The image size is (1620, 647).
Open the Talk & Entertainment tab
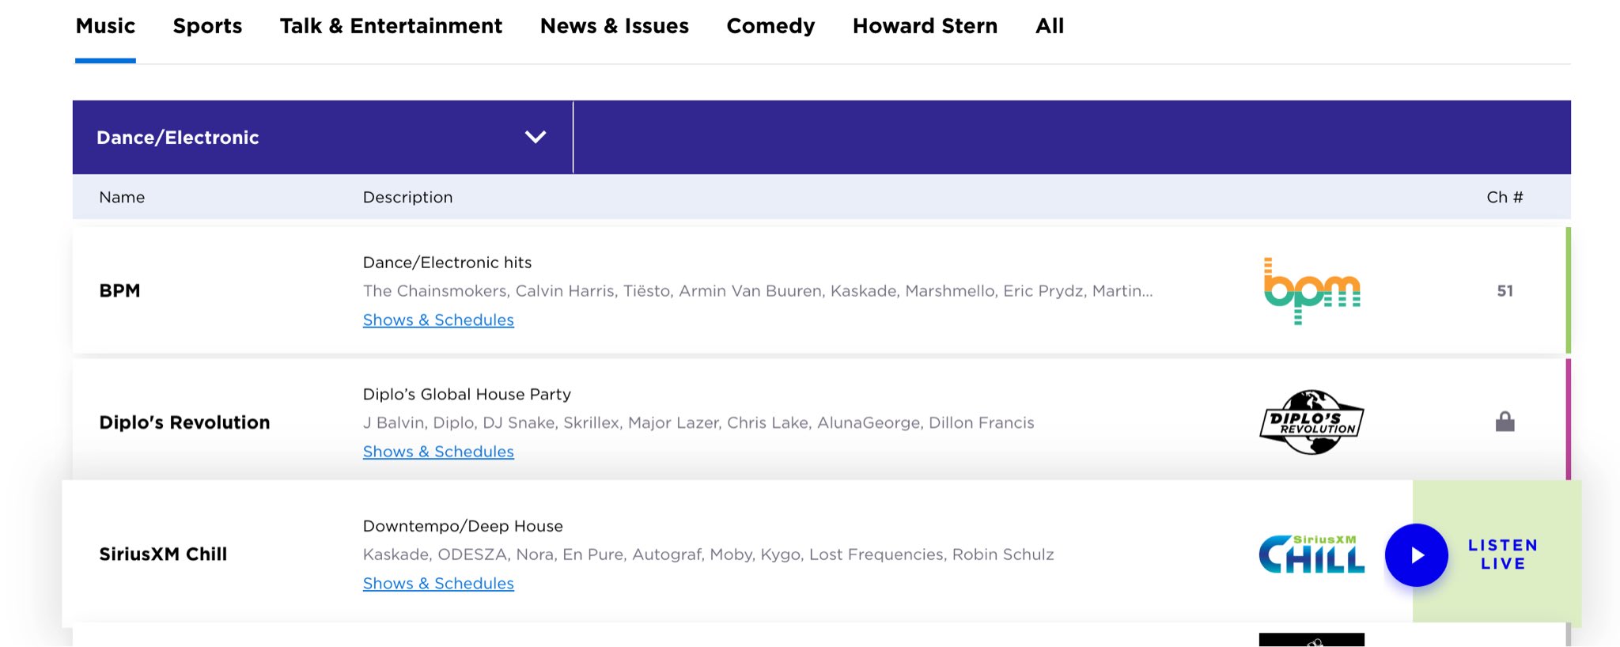[391, 26]
